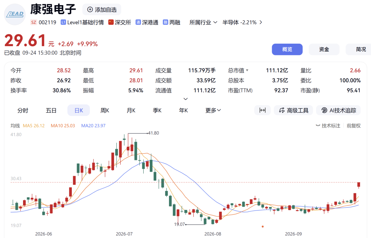Expand the 所属行业 dropdown

click(x=203, y=22)
